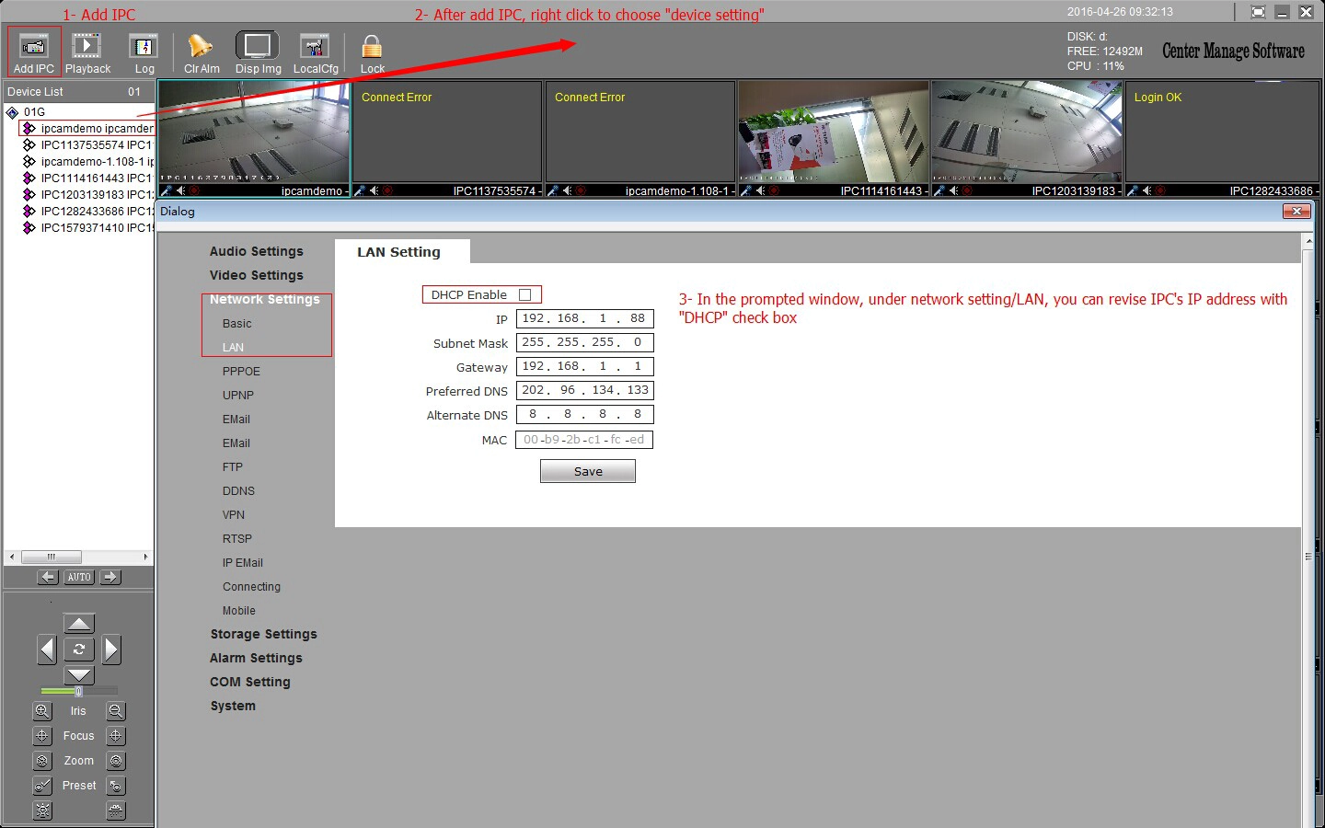The width and height of the screenshot is (1325, 828).
Task: Go to next page with right arrow beside AUTO
Action: (x=110, y=577)
